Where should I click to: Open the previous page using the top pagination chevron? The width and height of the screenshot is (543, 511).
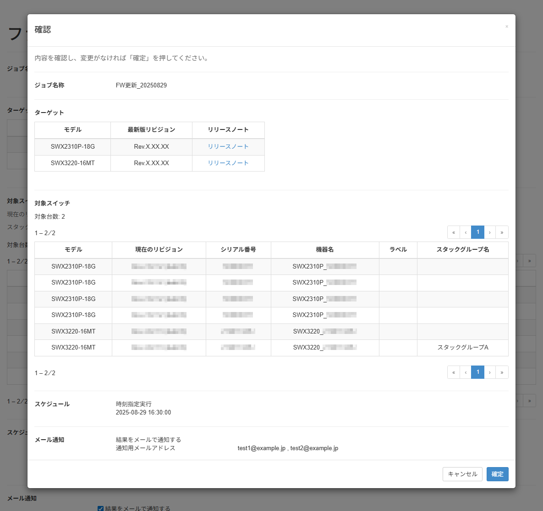coord(466,232)
